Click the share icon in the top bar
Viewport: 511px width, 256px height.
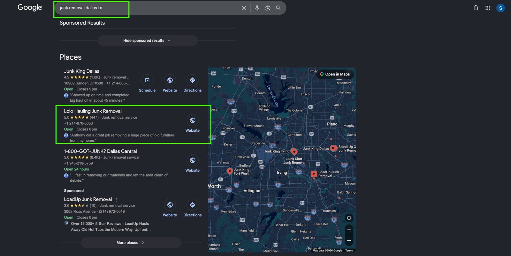pyautogui.click(x=476, y=8)
